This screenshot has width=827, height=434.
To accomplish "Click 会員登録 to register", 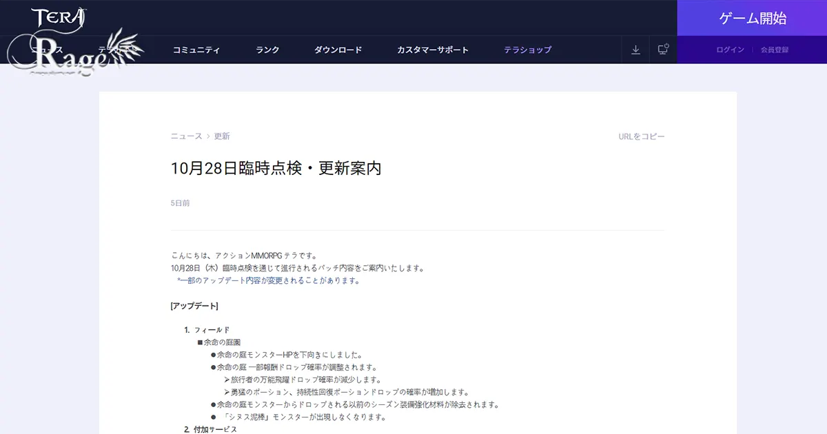I will coord(775,50).
